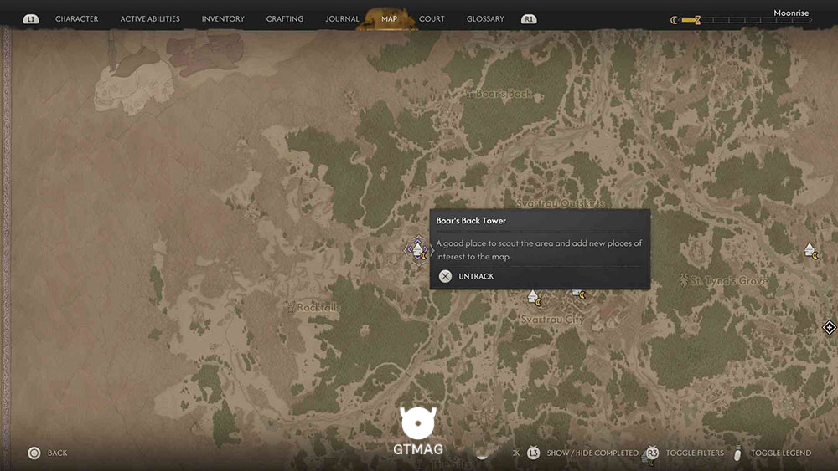Click the diamond marker at map's right edge

pyautogui.click(x=829, y=327)
